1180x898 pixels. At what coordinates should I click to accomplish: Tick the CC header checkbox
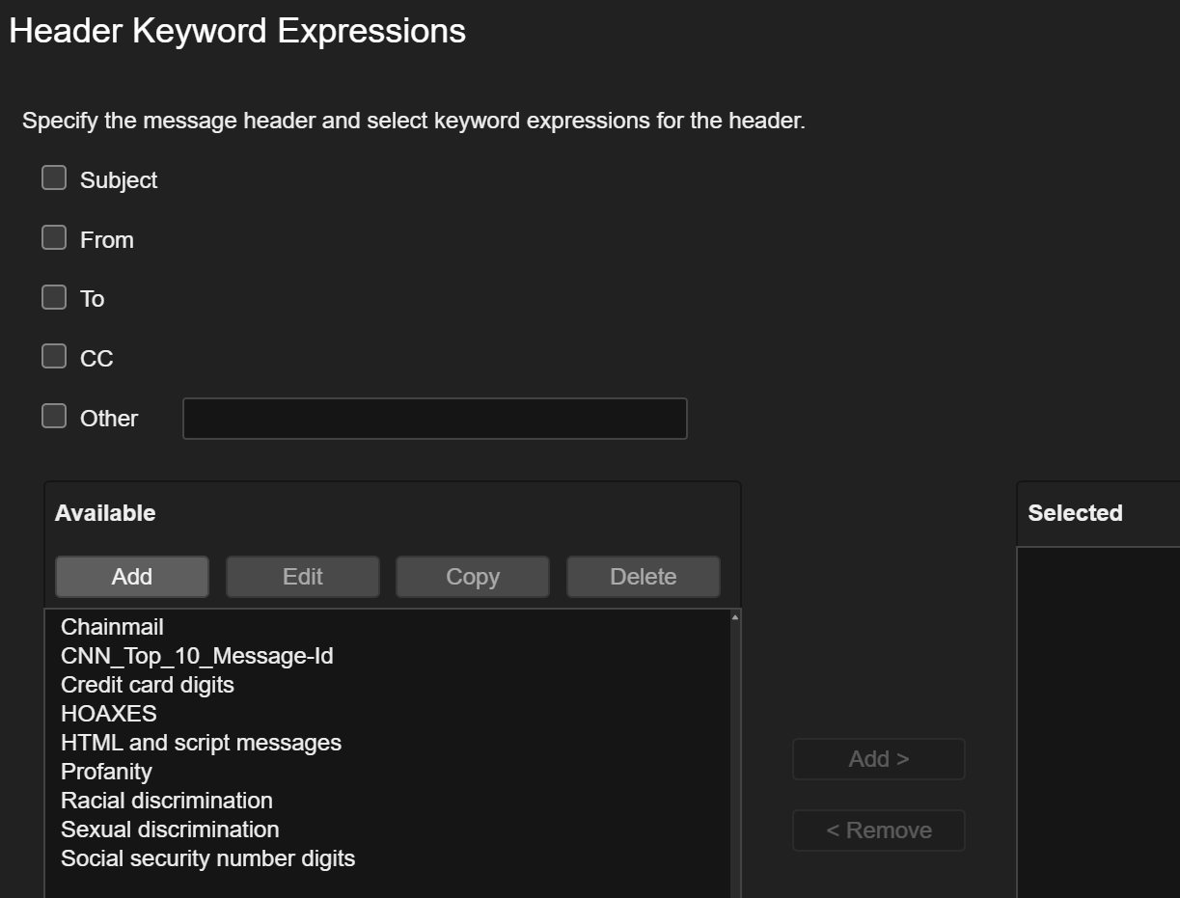coord(54,357)
